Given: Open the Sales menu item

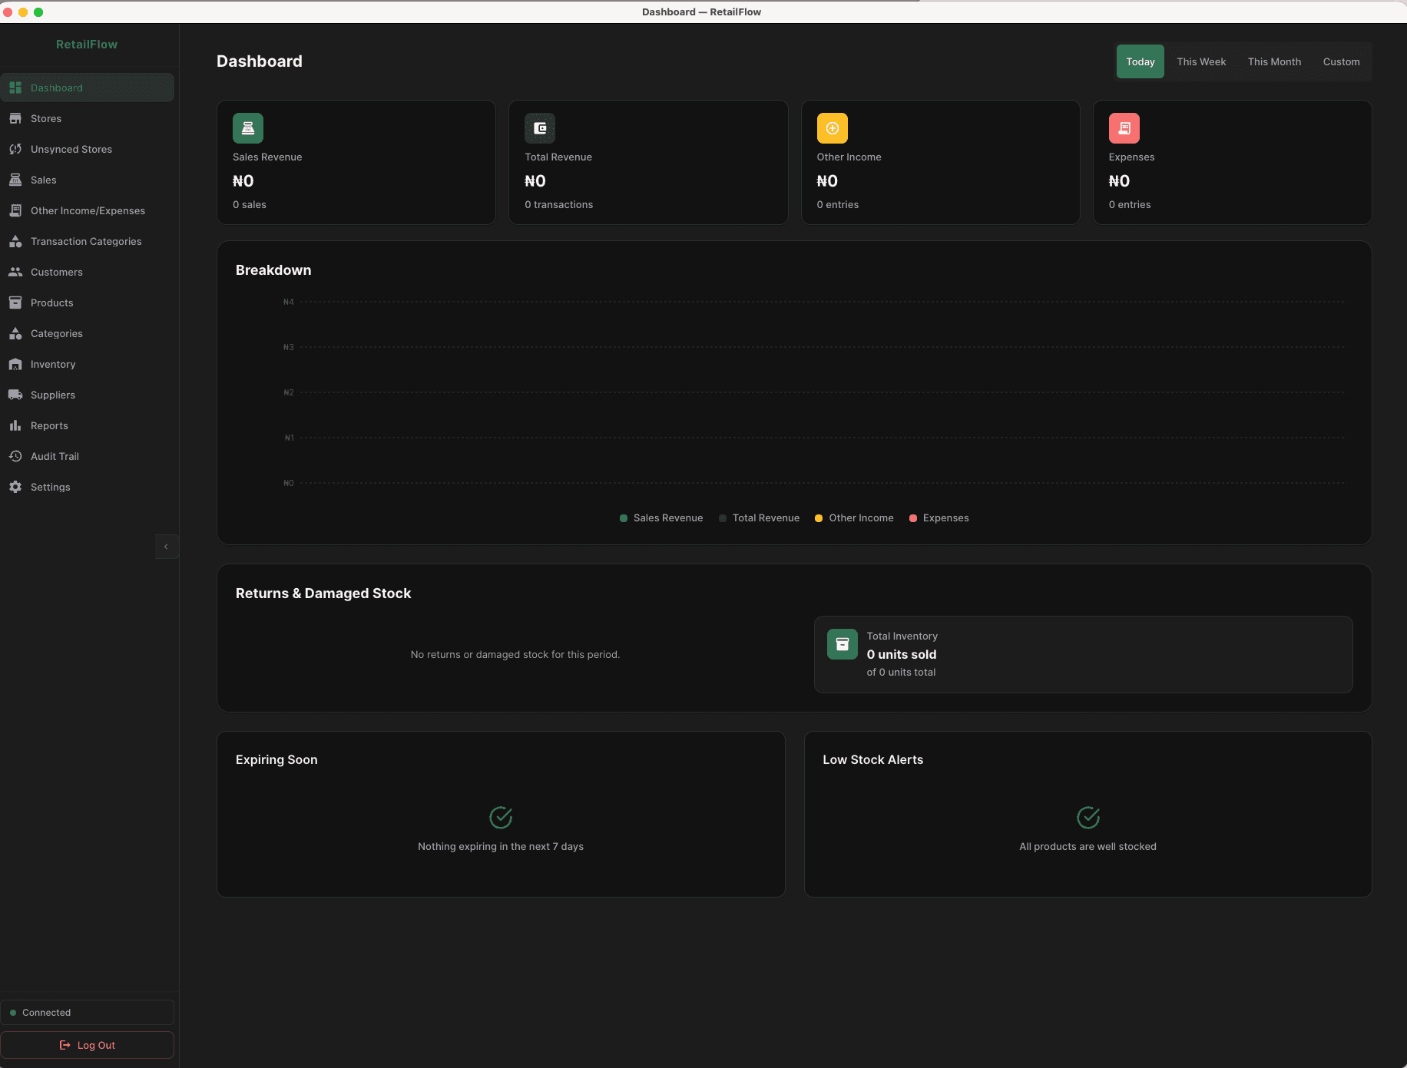Looking at the screenshot, I should (87, 180).
